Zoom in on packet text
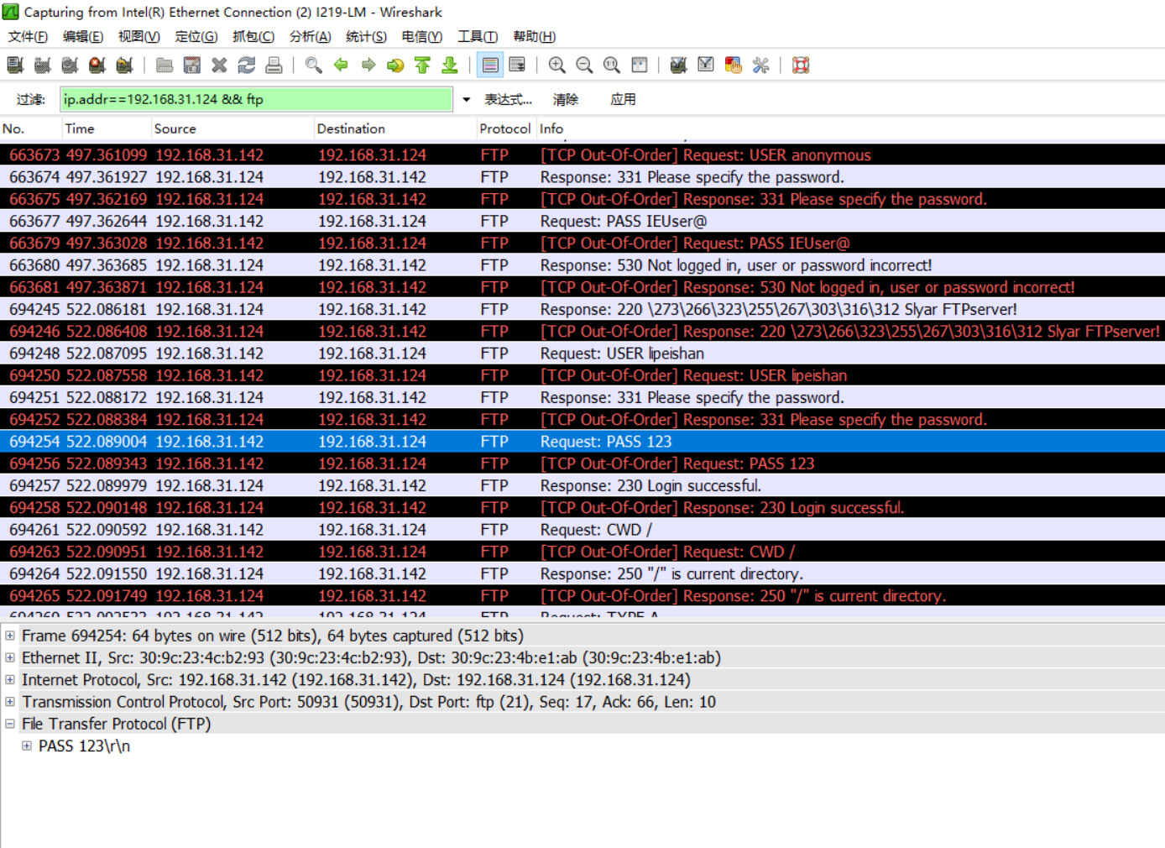 [556, 65]
